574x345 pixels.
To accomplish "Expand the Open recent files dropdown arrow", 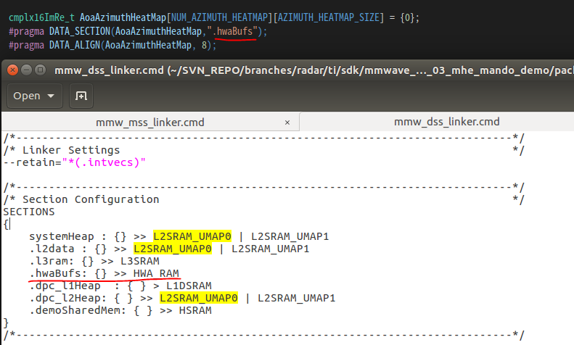I will click(51, 96).
